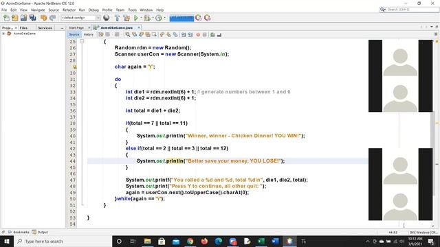Switch to the Services panel tab
Screen dimensions: 440x247
pos(45,28)
